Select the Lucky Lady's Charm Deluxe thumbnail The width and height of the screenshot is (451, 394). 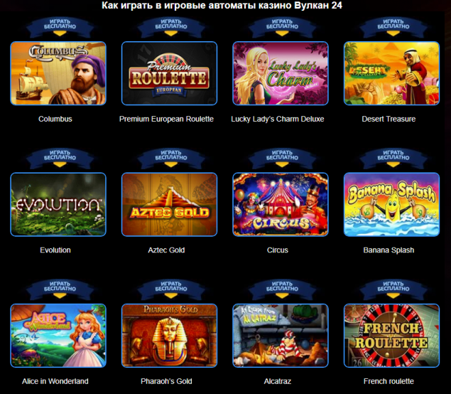point(281,73)
